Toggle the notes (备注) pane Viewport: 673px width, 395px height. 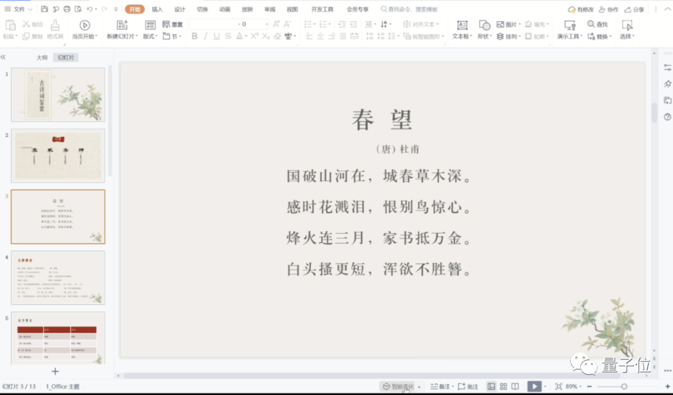[x=441, y=386]
